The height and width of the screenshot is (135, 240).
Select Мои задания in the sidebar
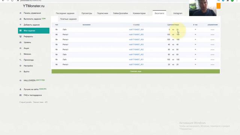tap(34, 31)
